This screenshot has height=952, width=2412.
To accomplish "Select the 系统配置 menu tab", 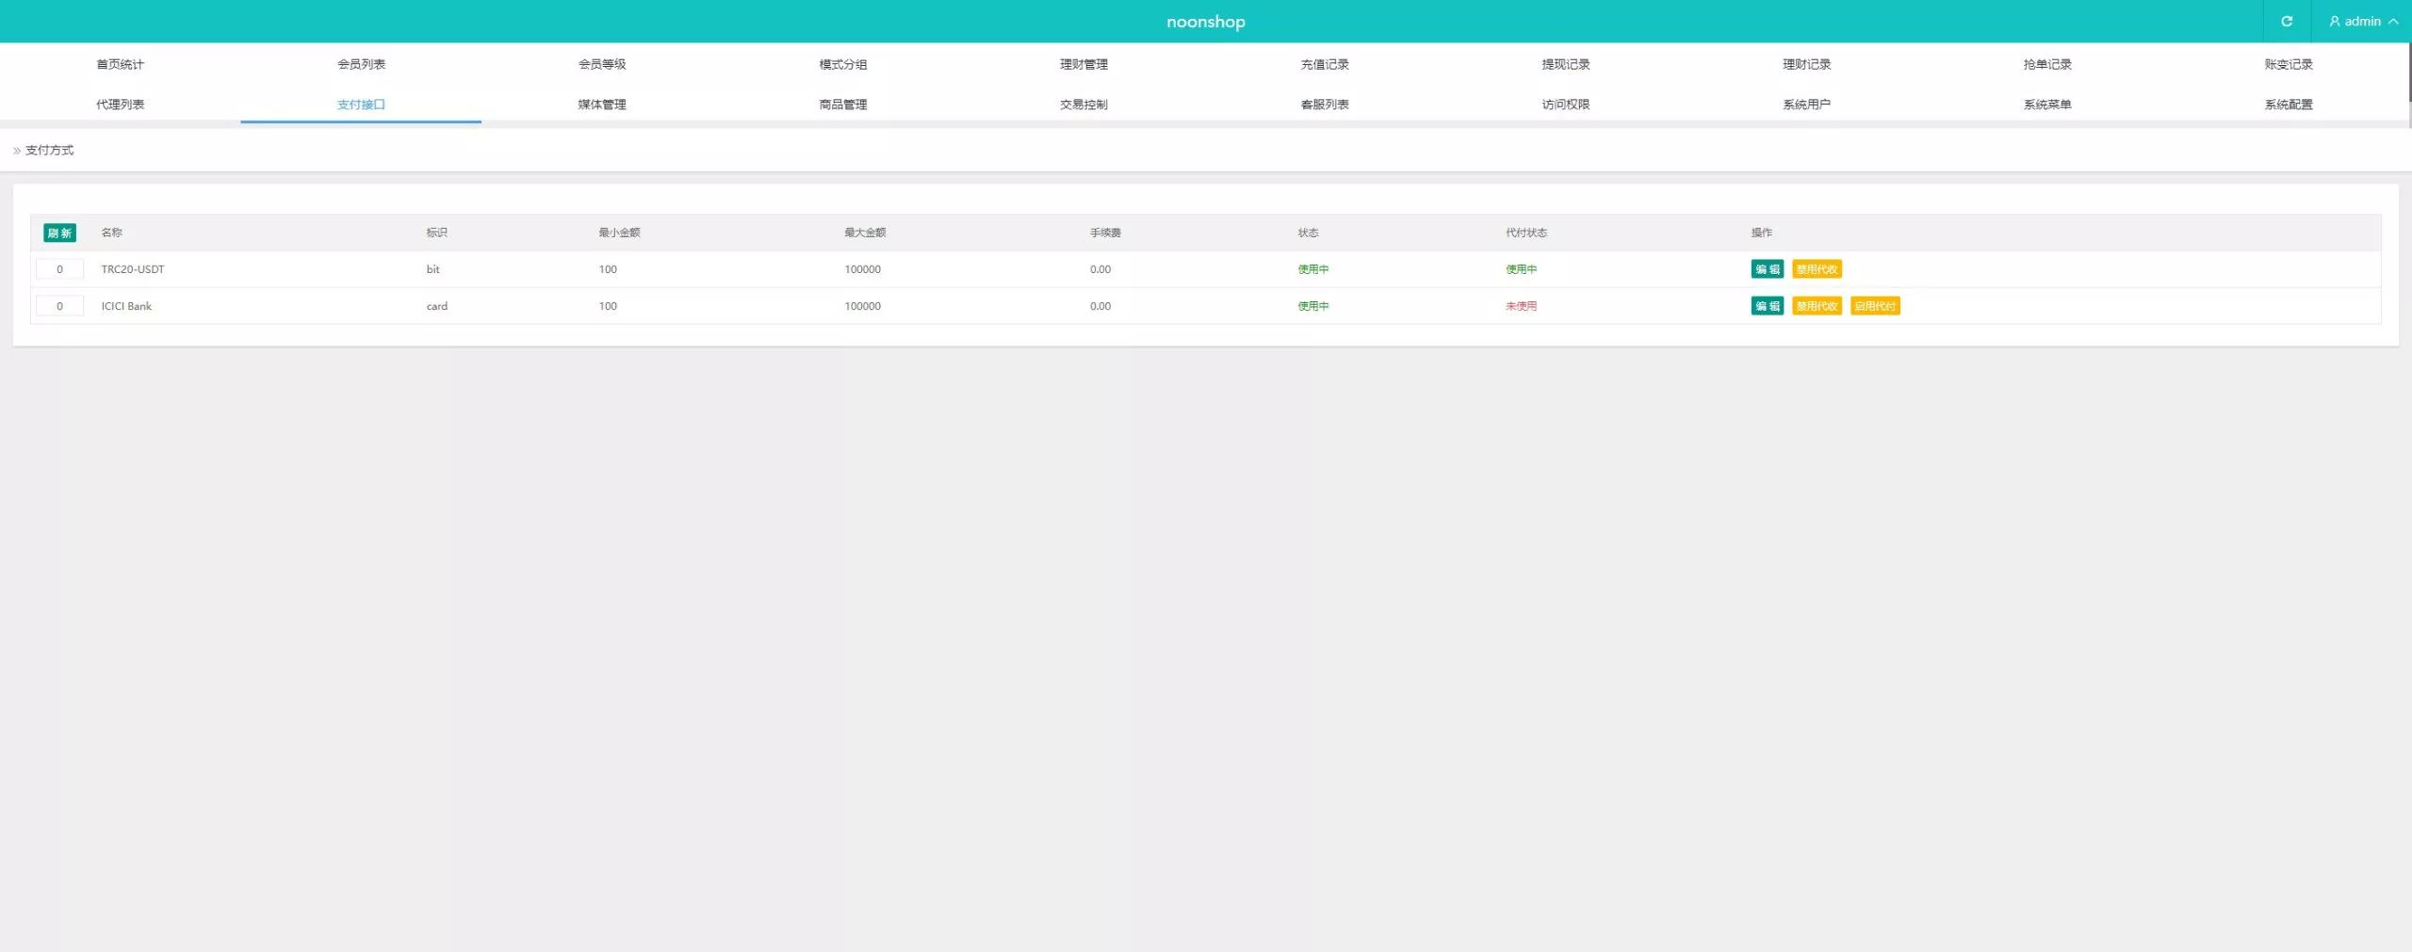I will (x=2289, y=105).
